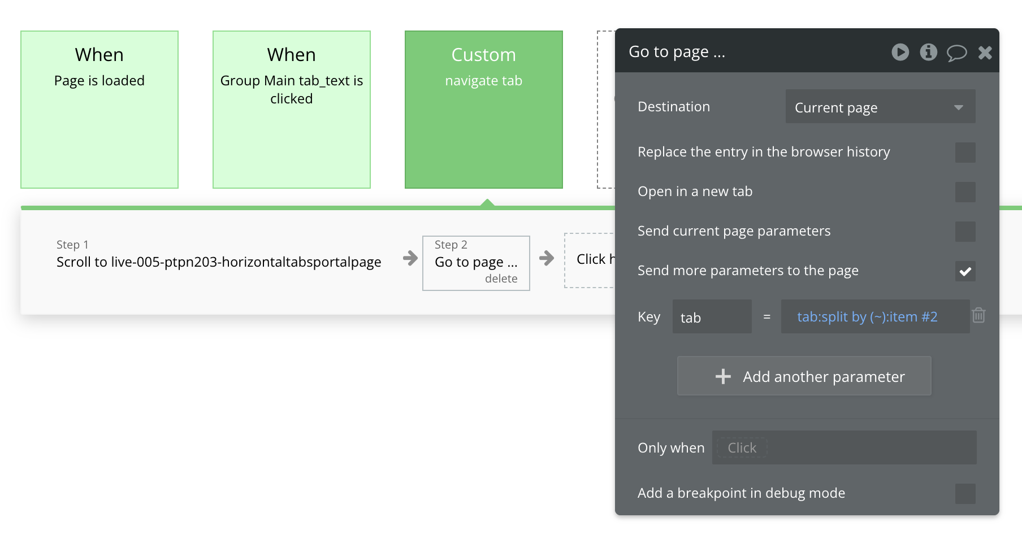The width and height of the screenshot is (1022, 539).
Task: Edit the tab:split by (~):item #2 expression
Action: tap(867, 317)
